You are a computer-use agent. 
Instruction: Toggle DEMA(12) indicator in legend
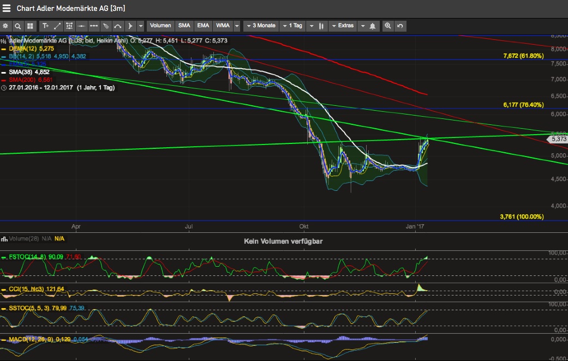click(x=23, y=49)
